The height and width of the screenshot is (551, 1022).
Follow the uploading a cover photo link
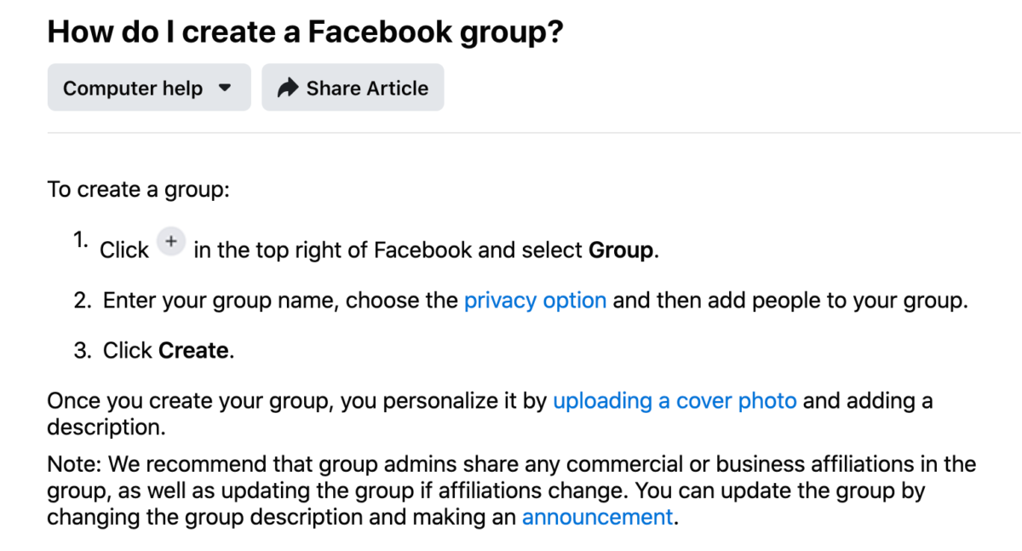click(x=675, y=400)
